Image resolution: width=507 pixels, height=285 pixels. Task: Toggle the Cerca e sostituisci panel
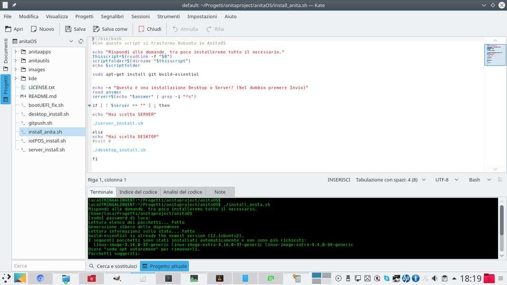(113, 266)
